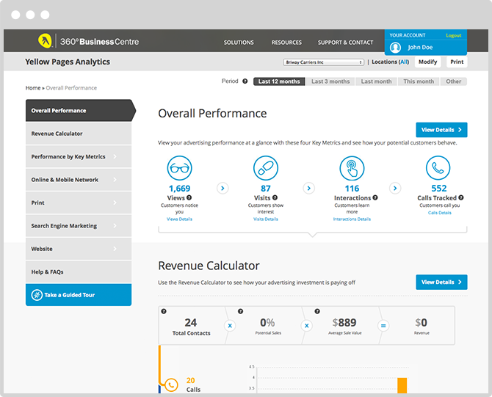492x397 pixels.
Task: Click the Visits footprint icon
Action: (265, 168)
